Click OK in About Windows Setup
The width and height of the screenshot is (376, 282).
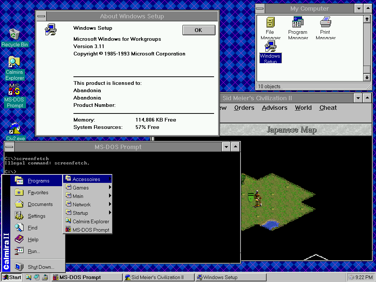coord(199,30)
